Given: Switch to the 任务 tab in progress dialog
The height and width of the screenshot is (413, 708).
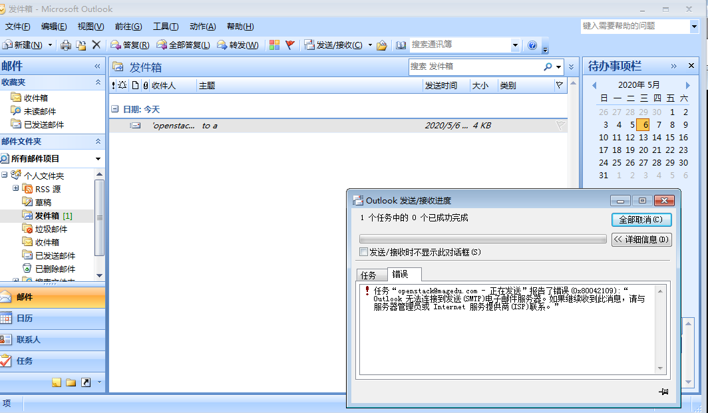Looking at the screenshot, I should coord(371,275).
